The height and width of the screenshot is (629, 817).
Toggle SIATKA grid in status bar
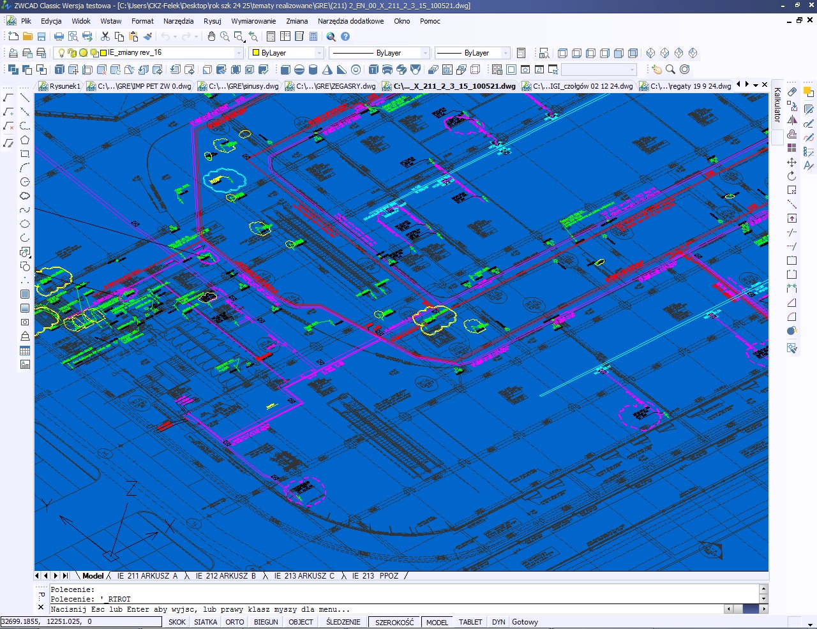coord(206,622)
